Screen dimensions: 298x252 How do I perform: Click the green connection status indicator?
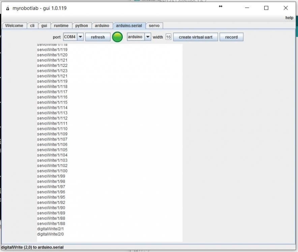click(x=117, y=37)
